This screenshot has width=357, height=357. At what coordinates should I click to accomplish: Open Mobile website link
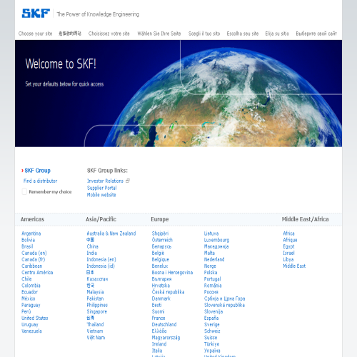(101, 195)
